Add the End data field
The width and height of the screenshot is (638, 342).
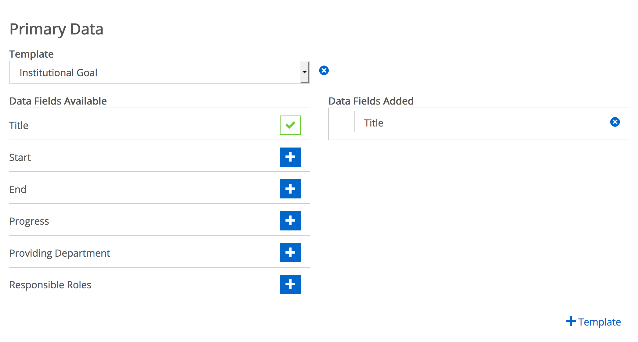290,189
